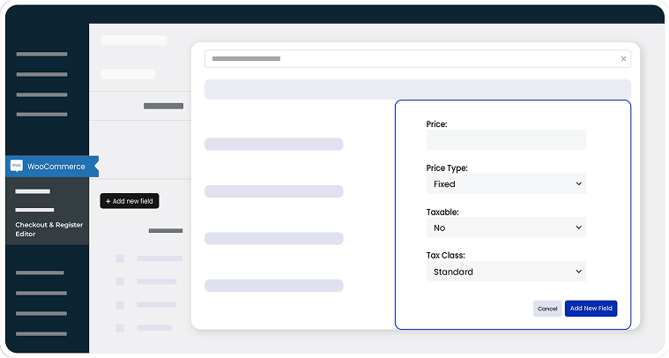Viewport: 669px width, 358px height.
Task: Close the modal using the X icon
Action: click(623, 59)
